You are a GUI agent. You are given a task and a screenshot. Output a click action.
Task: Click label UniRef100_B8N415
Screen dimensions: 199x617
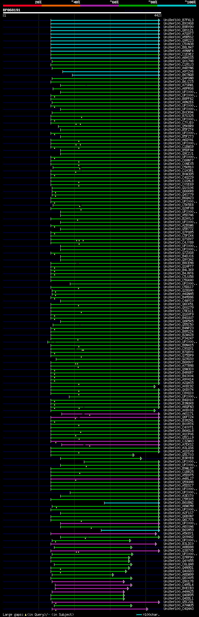pos(178,345)
